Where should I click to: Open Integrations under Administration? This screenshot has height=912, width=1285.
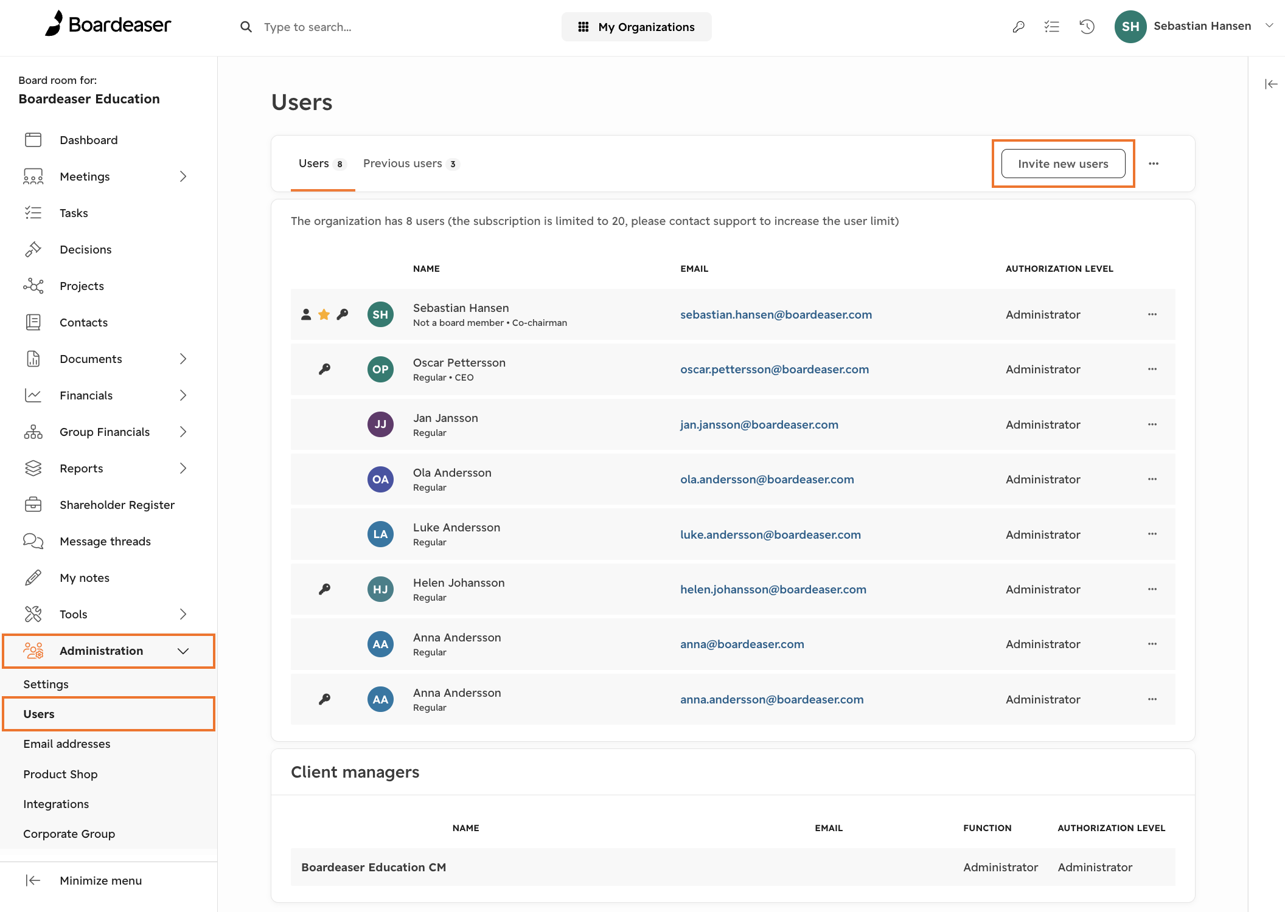[56, 804]
